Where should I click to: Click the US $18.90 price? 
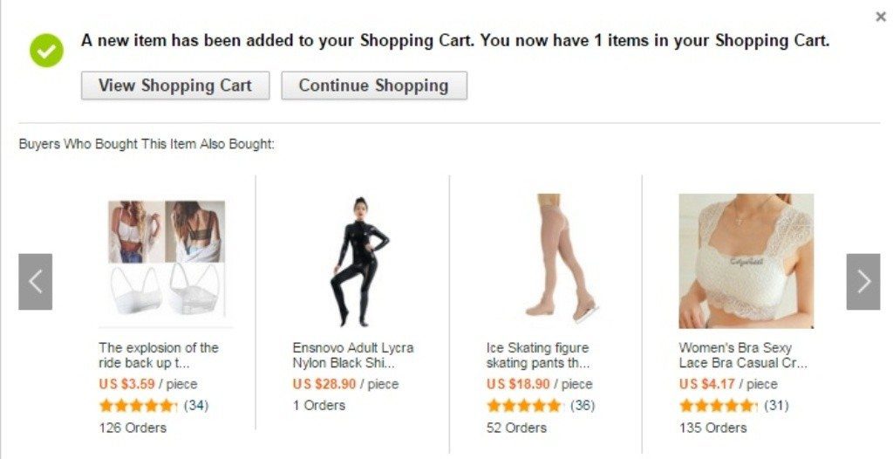coord(518,384)
